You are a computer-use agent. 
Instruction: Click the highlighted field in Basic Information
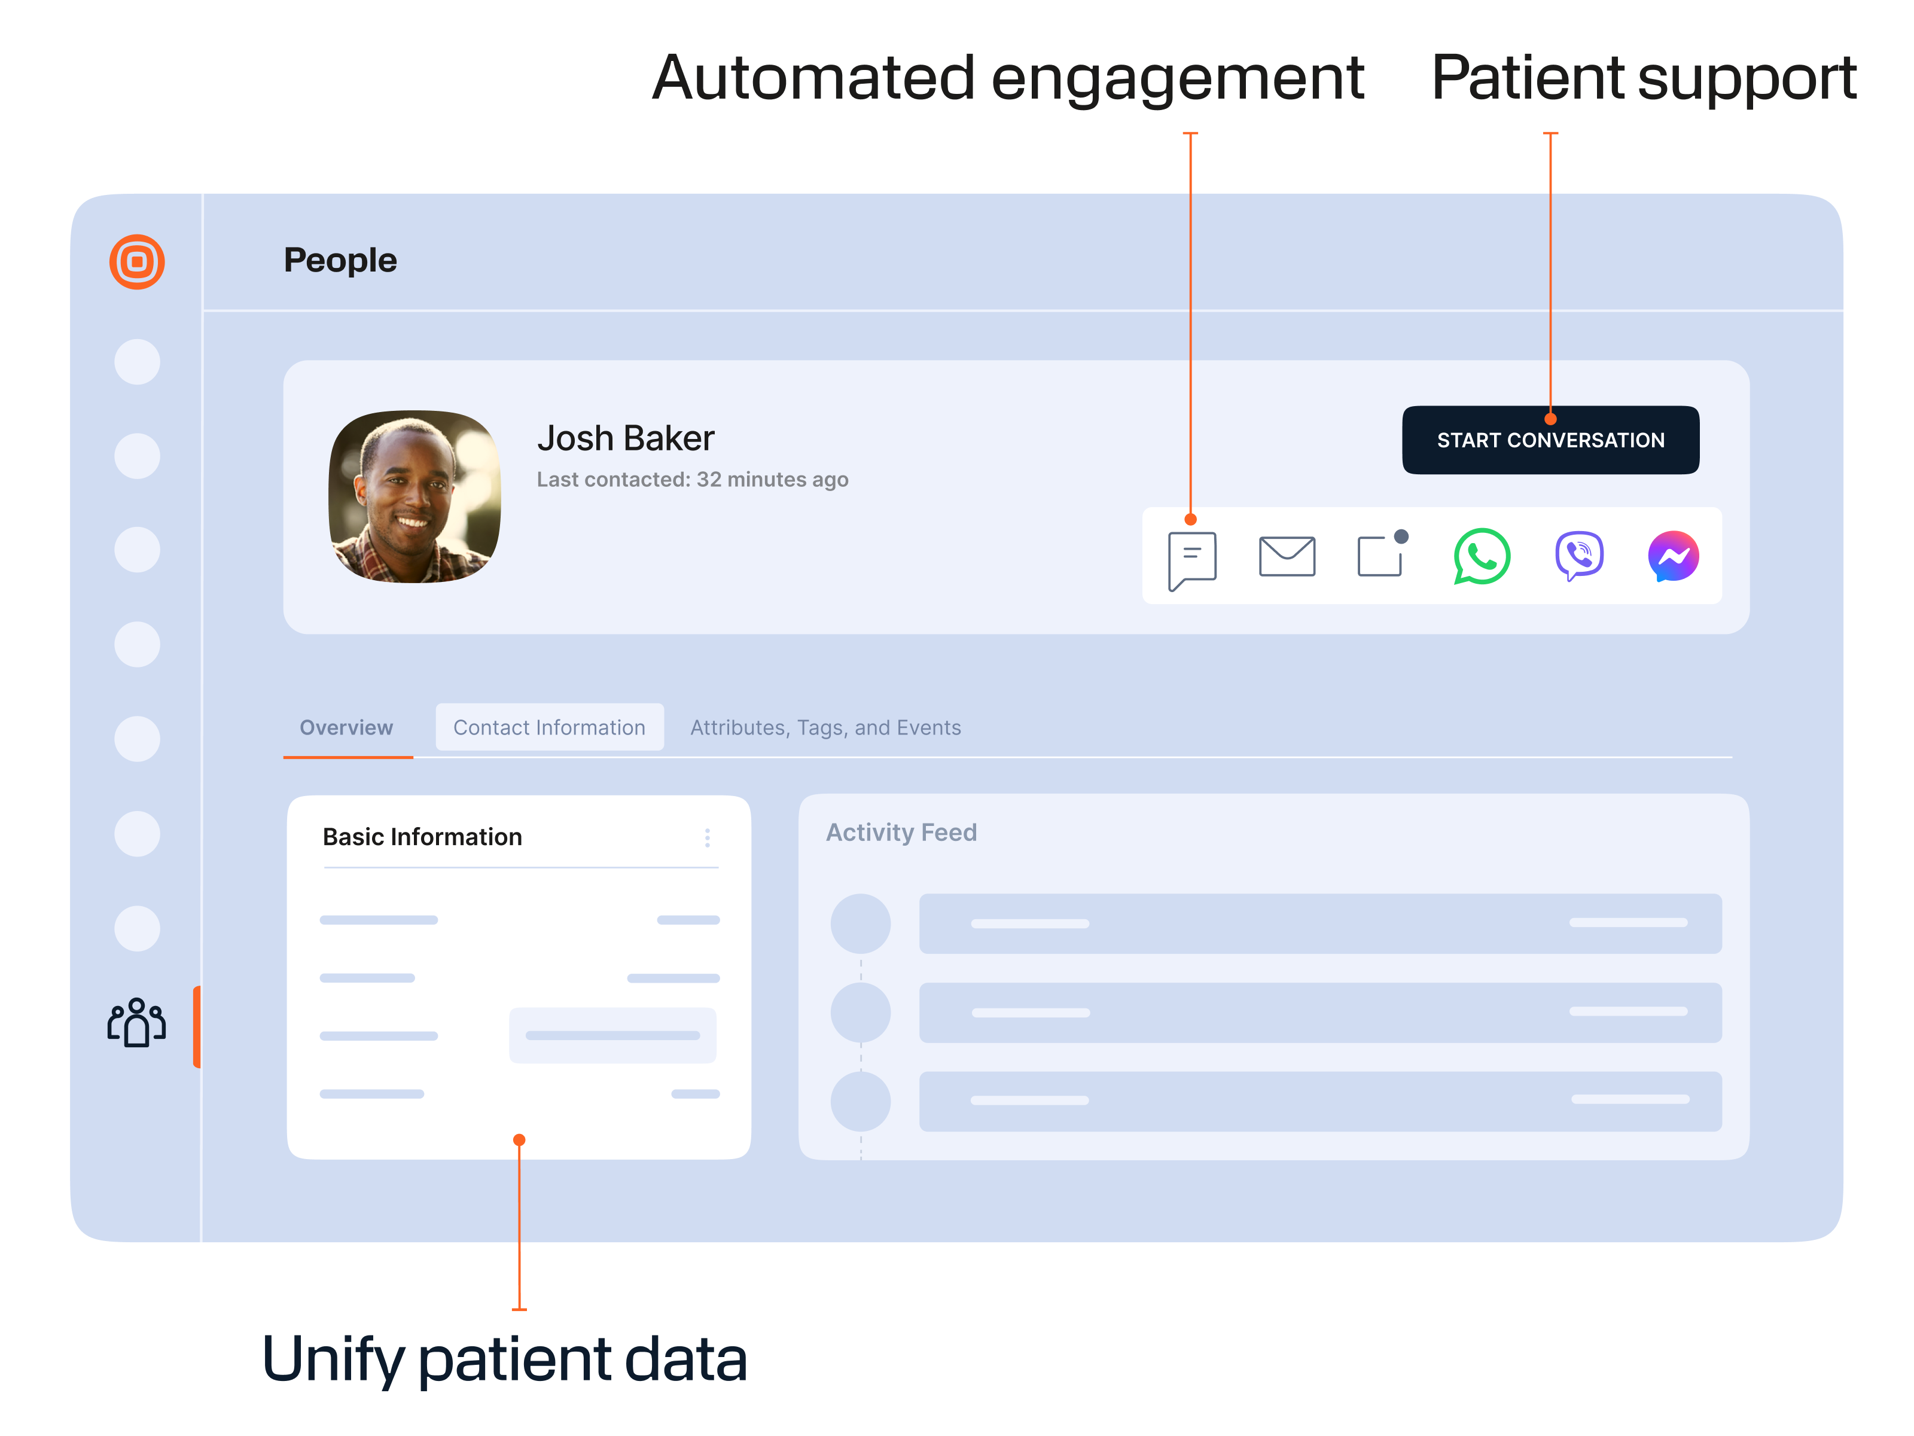612,1035
